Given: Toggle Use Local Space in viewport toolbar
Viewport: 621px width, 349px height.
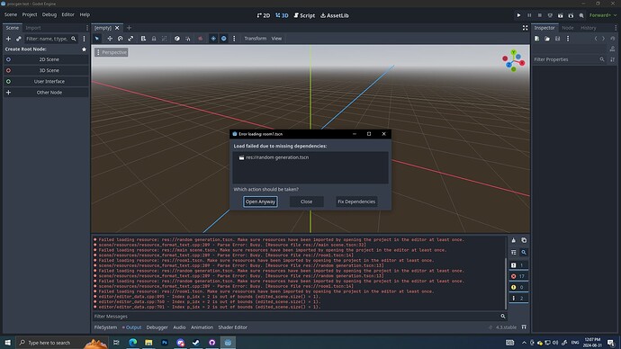Looking at the screenshot, I should click(x=177, y=39).
